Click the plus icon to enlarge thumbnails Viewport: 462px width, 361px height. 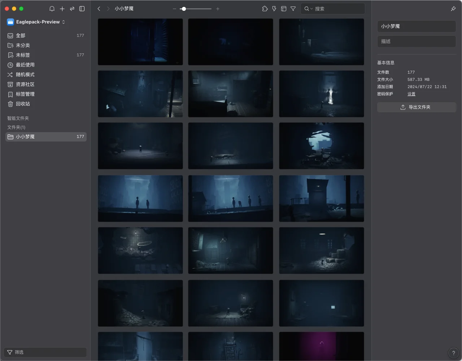click(218, 9)
